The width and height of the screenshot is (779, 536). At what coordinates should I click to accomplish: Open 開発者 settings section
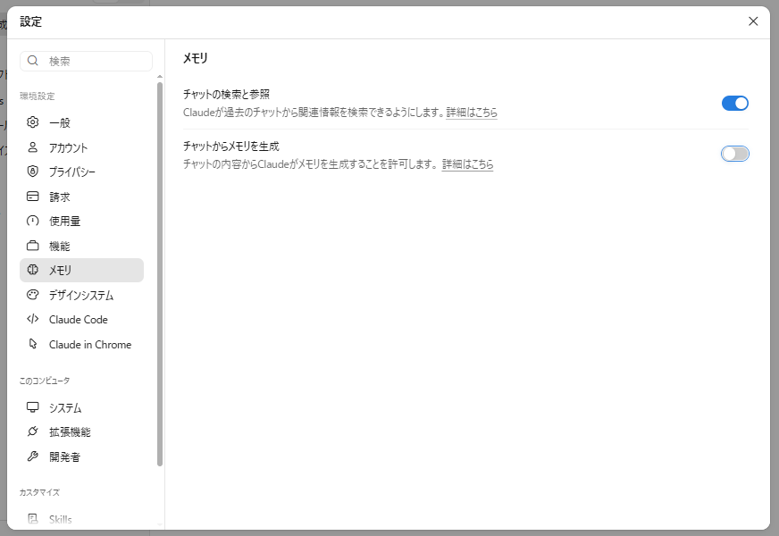(x=81, y=456)
